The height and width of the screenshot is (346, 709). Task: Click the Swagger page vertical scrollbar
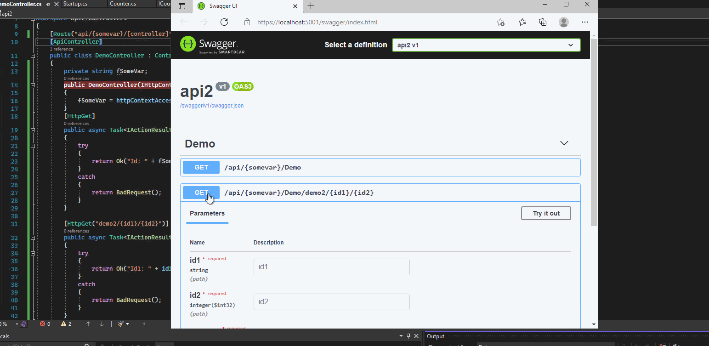point(594,132)
